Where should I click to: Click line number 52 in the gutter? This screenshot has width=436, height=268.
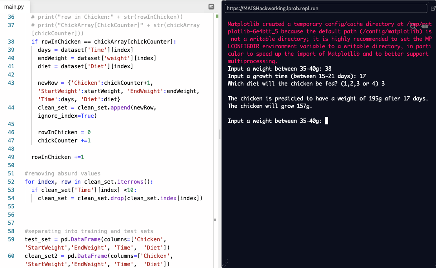(x=11, y=182)
